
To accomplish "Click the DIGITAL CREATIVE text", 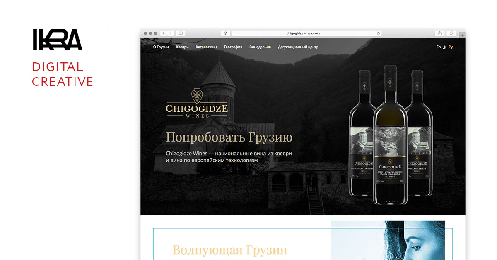I will coord(63,74).
